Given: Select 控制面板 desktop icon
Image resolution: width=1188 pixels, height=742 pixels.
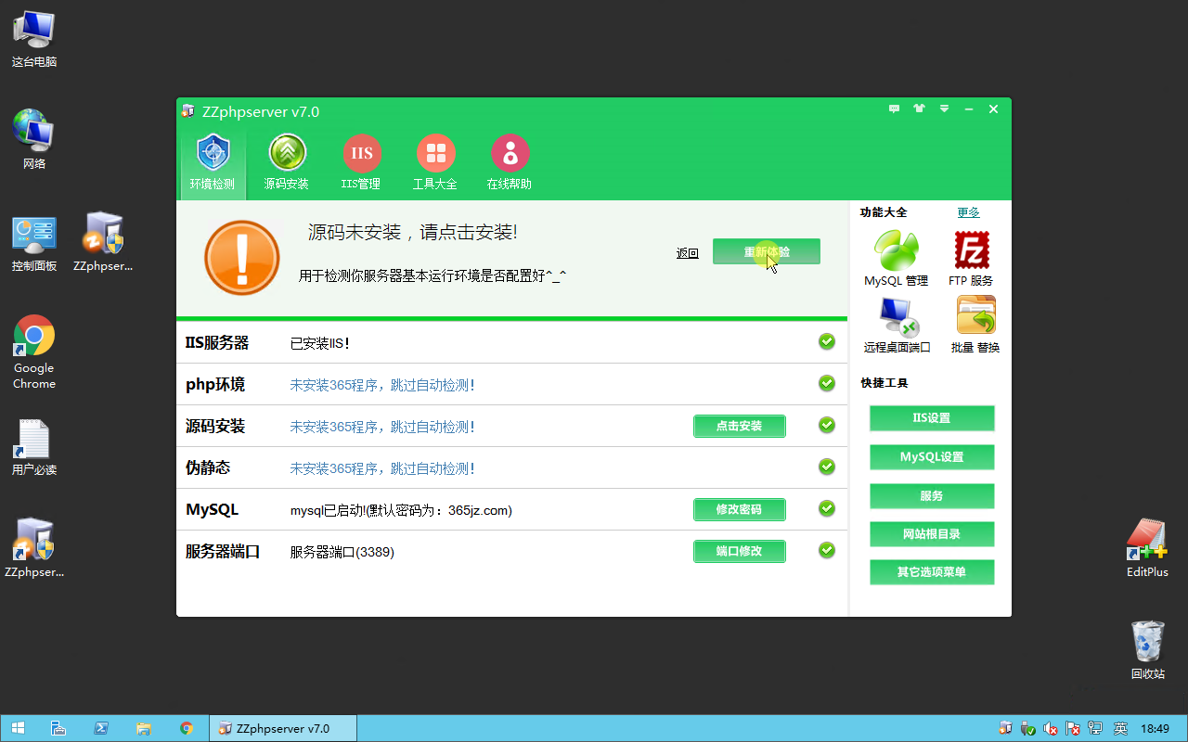Looking at the screenshot, I should pos(34,243).
